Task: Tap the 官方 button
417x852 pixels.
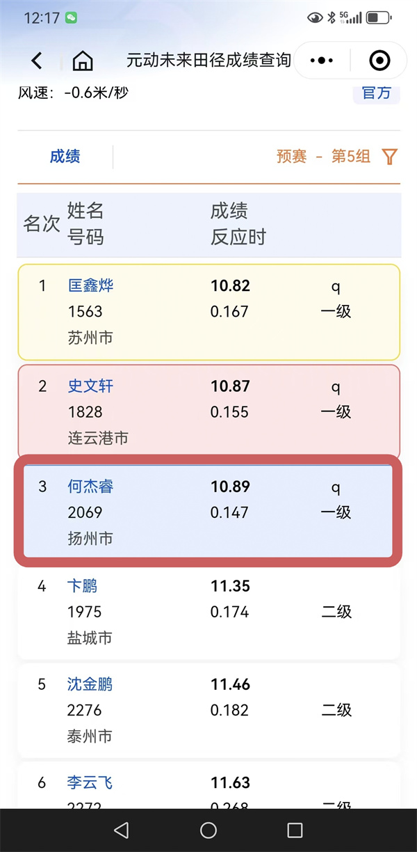Action: click(377, 93)
